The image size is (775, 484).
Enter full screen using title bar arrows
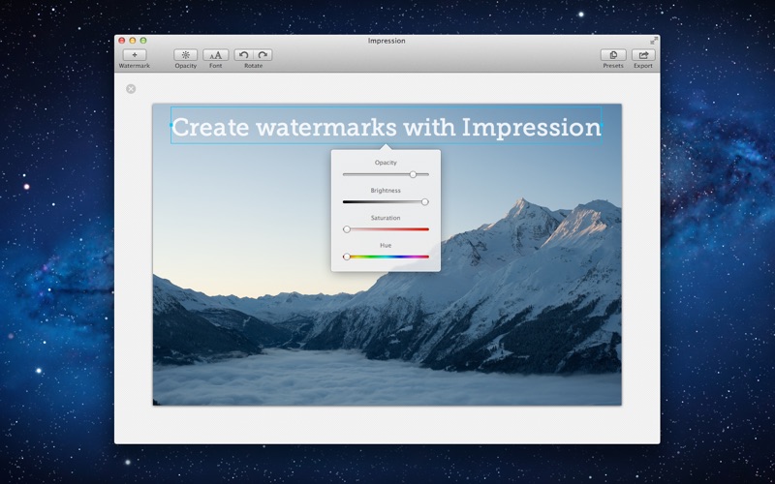(653, 41)
